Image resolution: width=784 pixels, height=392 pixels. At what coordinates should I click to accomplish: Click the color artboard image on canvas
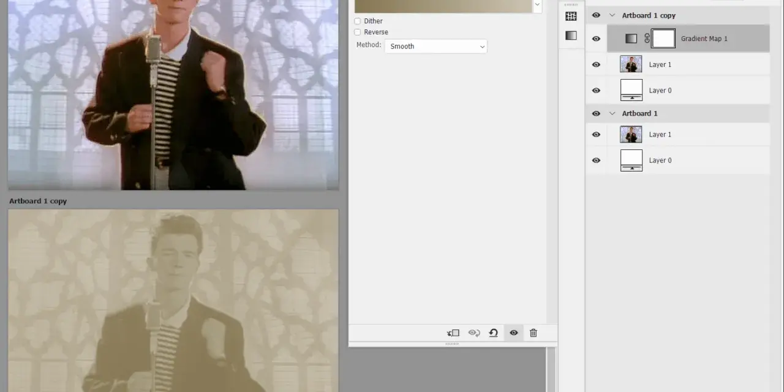click(x=173, y=95)
